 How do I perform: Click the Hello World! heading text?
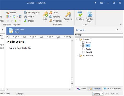(16, 42)
